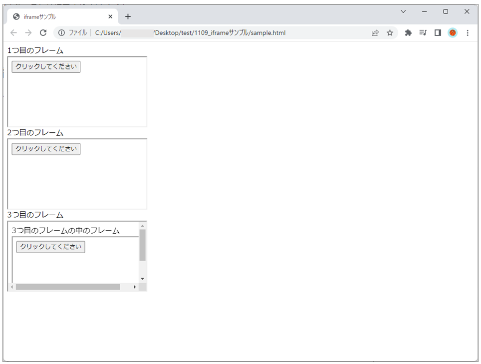The height and width of the screenshot is (364, 481).
Task: Select the iframeサンプル tab
Action: click(x=55, y=16)
